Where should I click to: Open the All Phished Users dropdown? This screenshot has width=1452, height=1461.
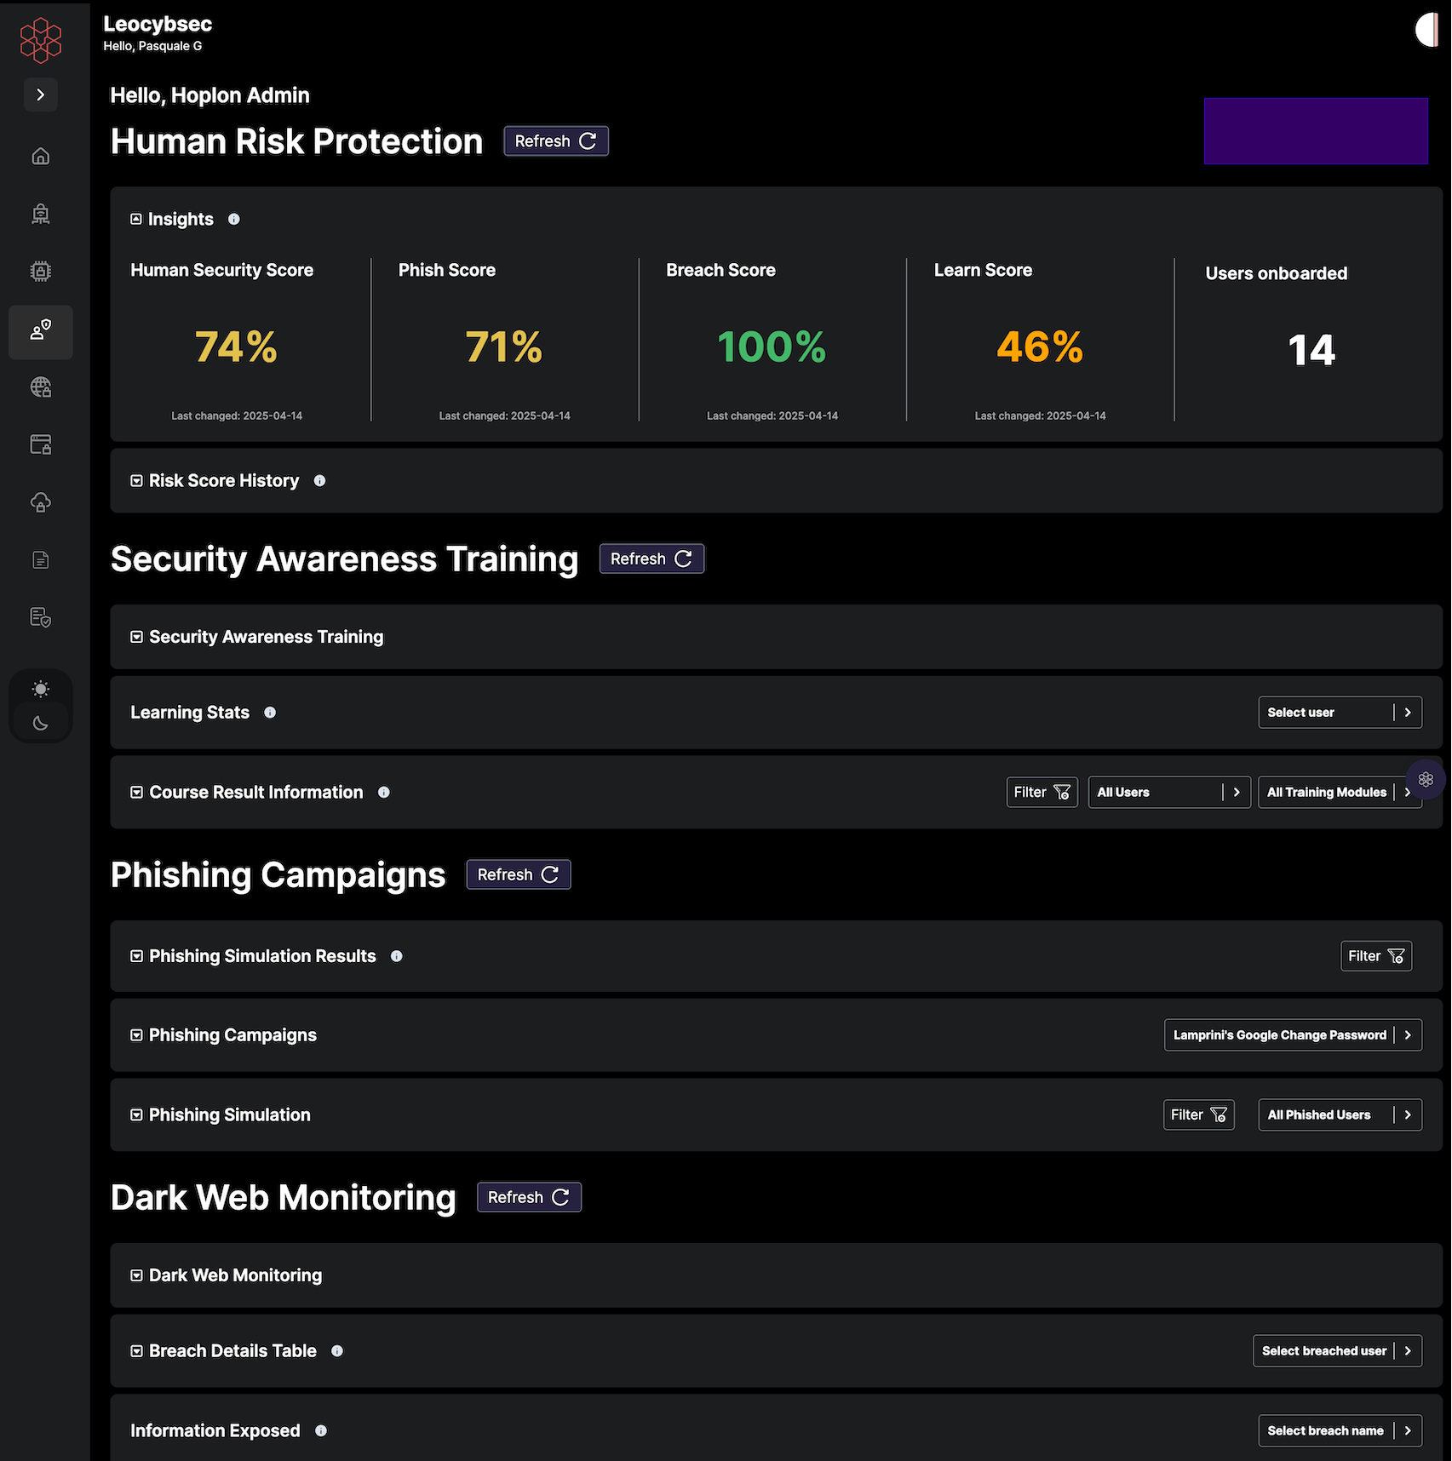click(1340, 1115)
